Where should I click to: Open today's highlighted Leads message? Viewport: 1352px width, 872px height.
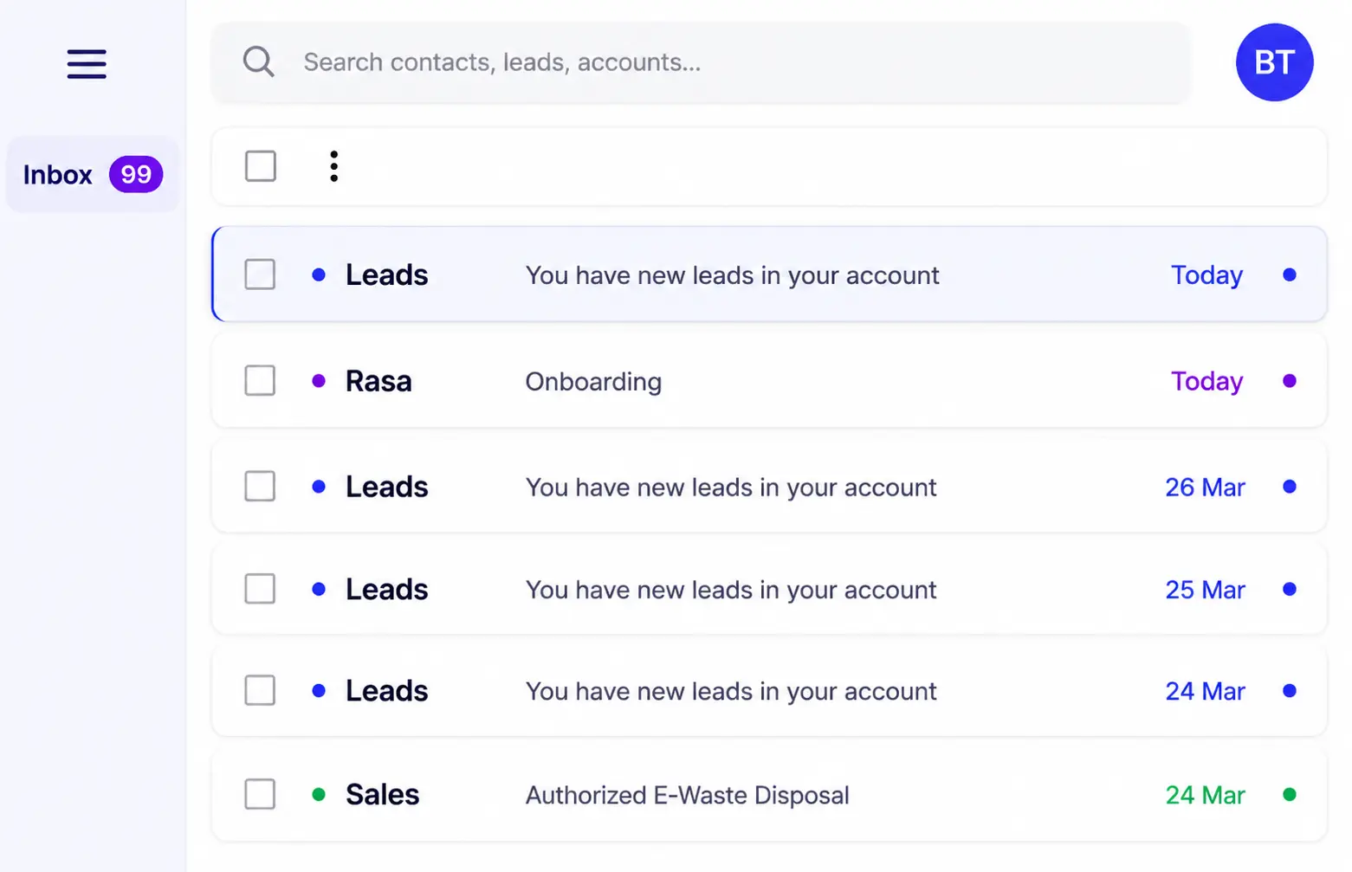coord(769,275)
